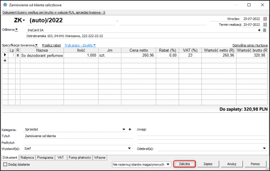
Task: Open Pomoc button
Action: [x=255, y=164]
